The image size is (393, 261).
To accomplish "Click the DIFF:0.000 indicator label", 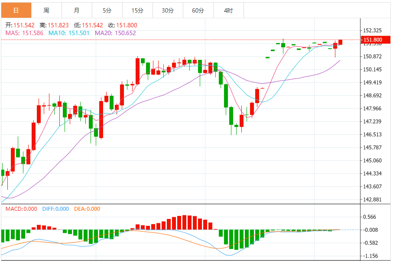I will (x=55, y=209).
